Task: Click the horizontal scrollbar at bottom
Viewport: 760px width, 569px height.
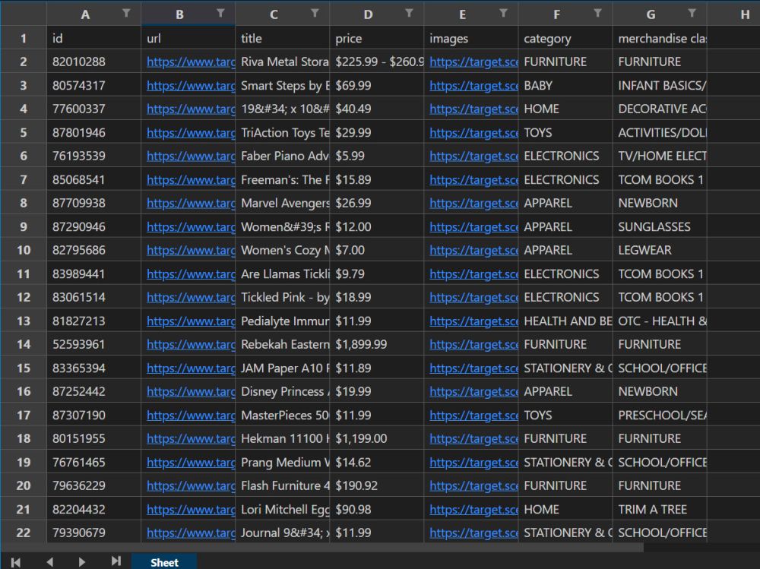Action: (x=321, y=547)
